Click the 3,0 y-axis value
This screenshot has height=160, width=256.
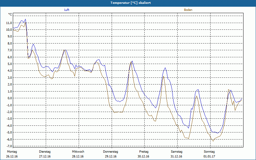10,78
